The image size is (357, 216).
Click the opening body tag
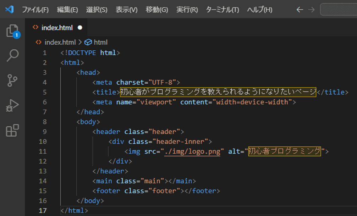[88, 122]
